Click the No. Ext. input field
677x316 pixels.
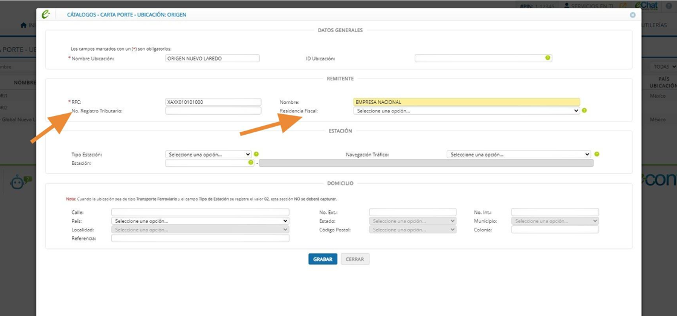[x=413, y=212]
